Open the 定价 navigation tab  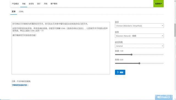tap(39, 4)
